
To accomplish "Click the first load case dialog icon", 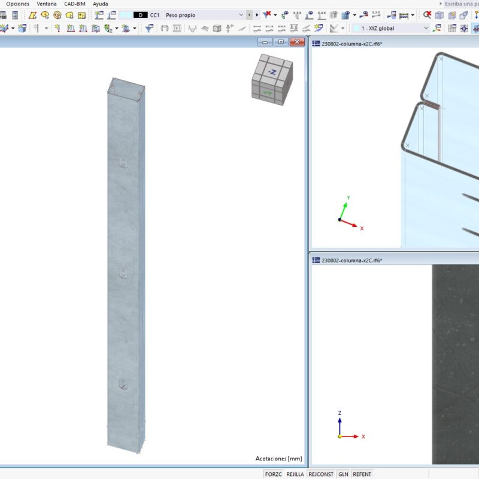I will [99, 15].
